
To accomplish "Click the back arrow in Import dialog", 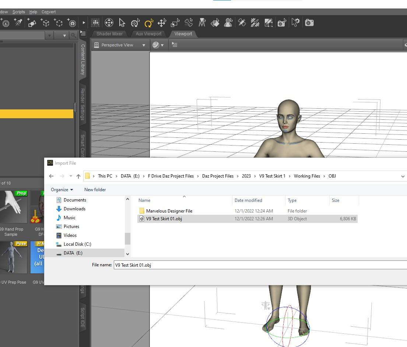I will point(52,176).
